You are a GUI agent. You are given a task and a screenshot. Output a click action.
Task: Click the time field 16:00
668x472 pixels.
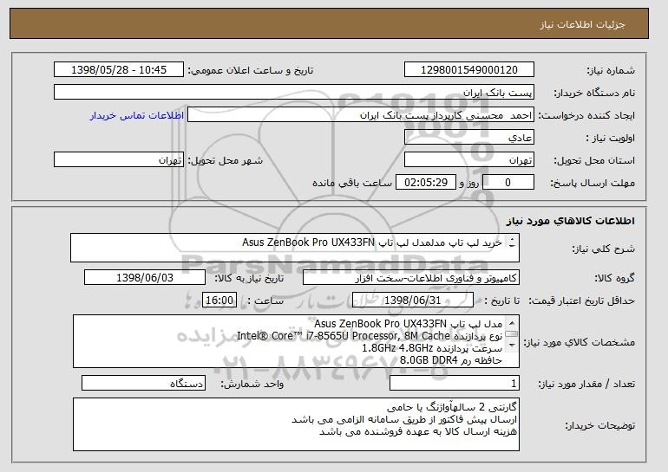(219, 301)
